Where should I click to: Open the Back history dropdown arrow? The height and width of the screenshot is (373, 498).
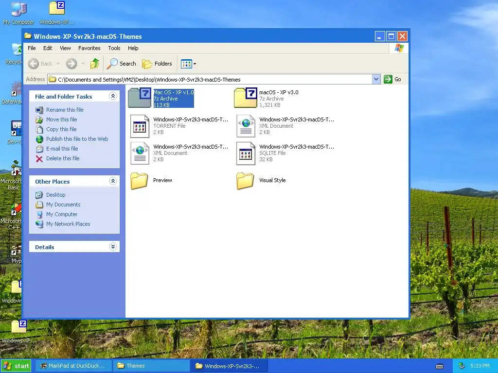click(x=58, y=64)
